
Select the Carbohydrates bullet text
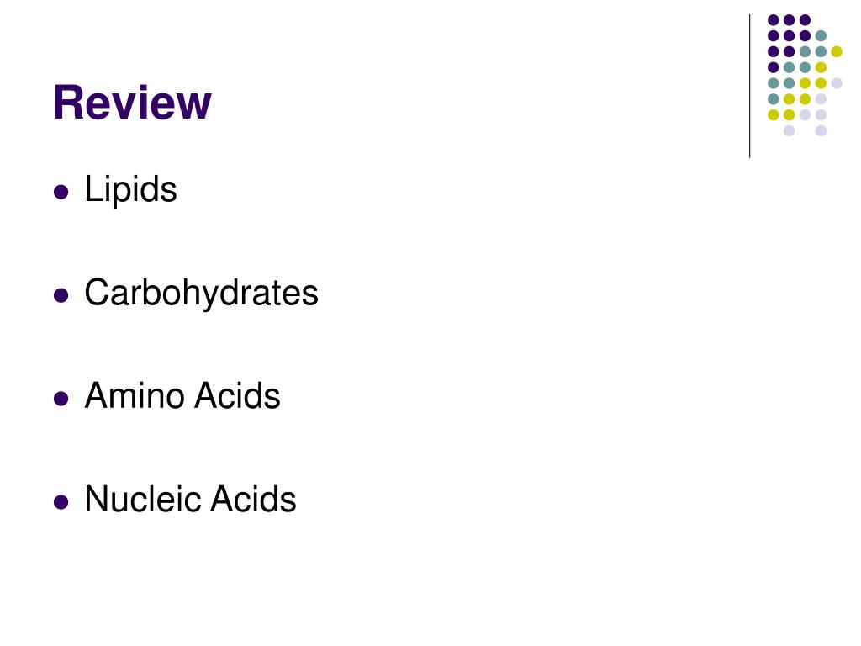coord(202,292)
